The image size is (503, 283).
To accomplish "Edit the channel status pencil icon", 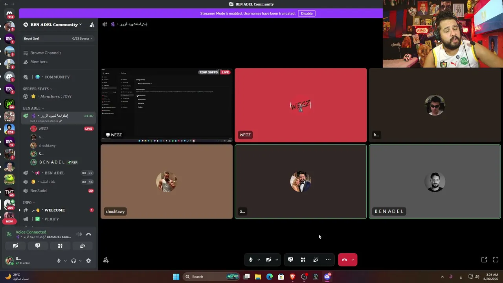I will click(60, 121).
